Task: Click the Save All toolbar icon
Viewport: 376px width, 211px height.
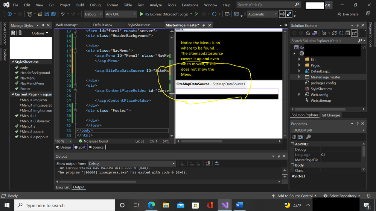Action: [x=53, y=14]
